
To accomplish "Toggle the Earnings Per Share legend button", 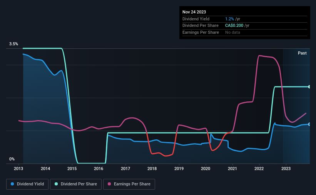I will (129, 184).
